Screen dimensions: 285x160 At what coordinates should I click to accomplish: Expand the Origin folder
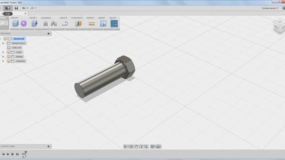(x=3, y=52)
